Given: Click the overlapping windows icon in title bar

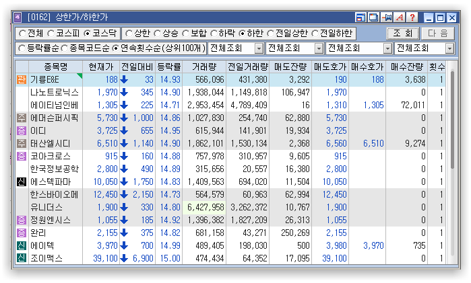Looking at the screenshot, I should click(x=373, y=17).
